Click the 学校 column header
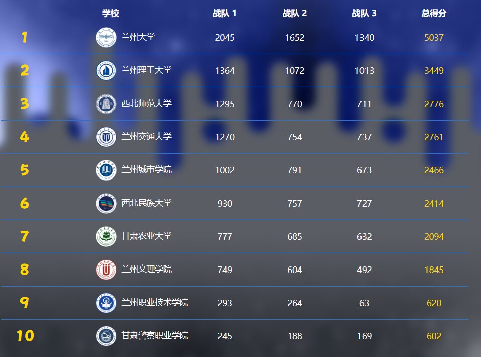 click(x=110, y=14)
